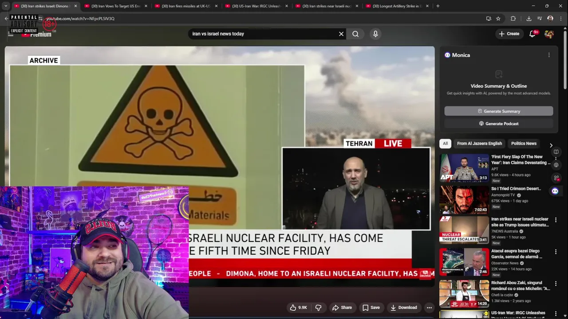The image size is (568, 319).
Task: Click the install app icon in address bar
Action: 489,19
